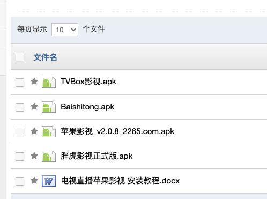Click the Word icon for 安装教程.docx
The width and height of the screenshot is (267, 199).
pos(49,181)
